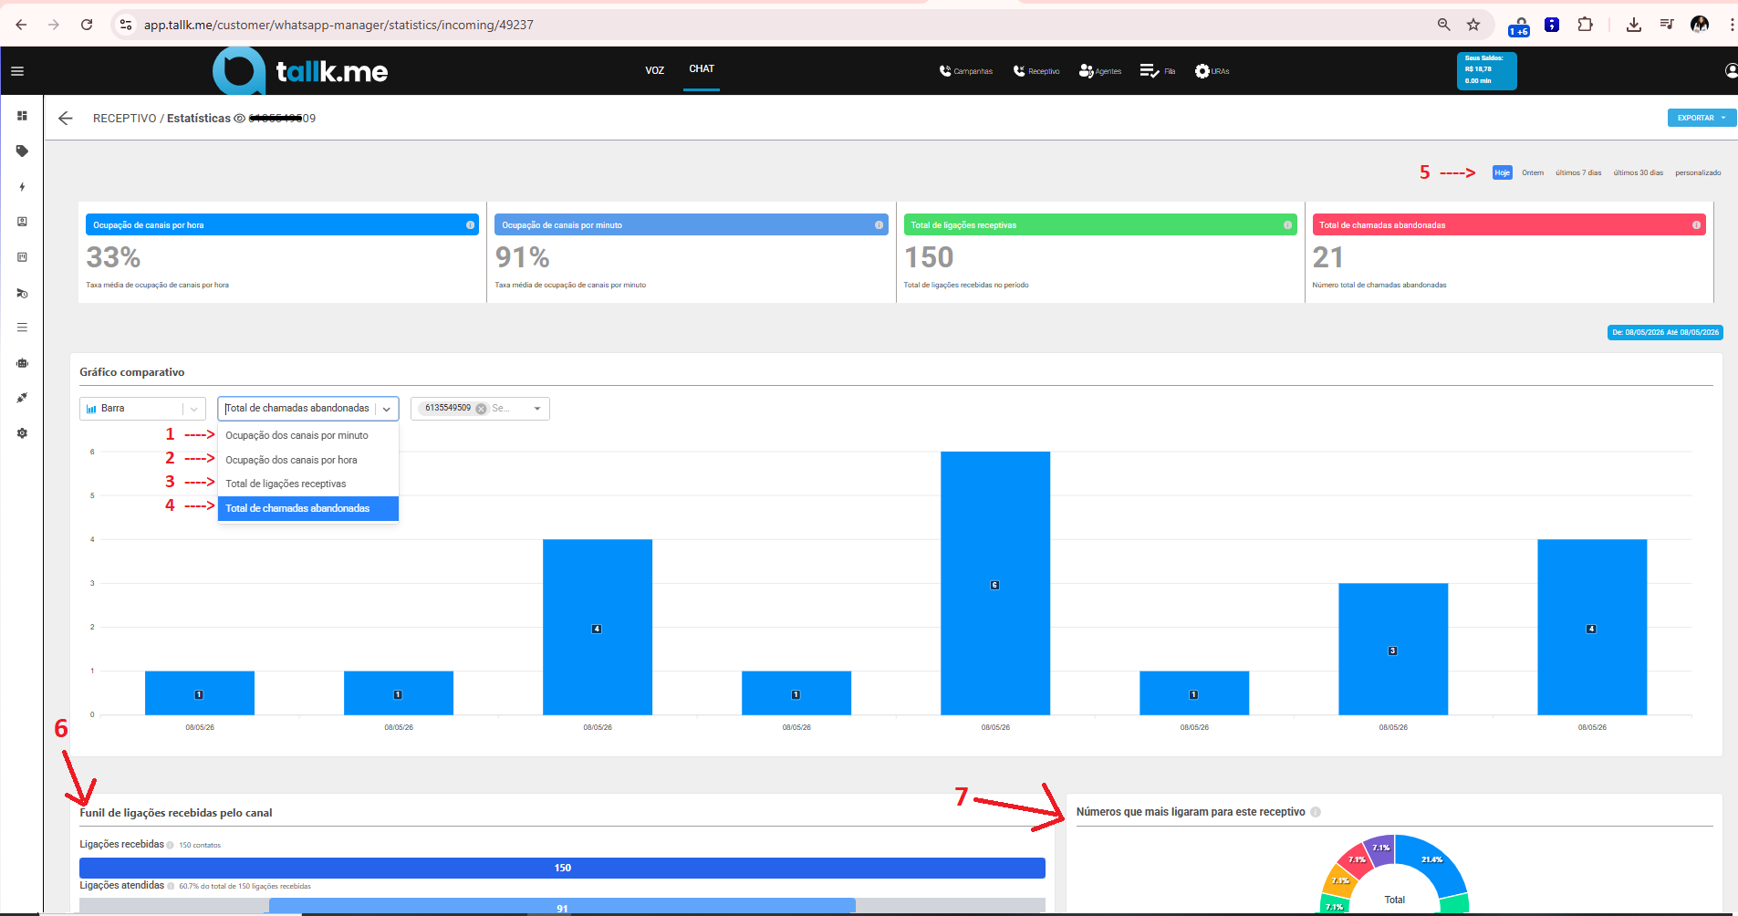
Task: Click the lightning bolt sidebar icon
Action: pyautogui.click(x=22, y=187)
